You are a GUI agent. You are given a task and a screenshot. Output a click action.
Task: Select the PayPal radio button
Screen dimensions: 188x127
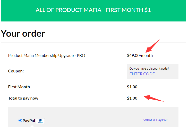(20, 121)
